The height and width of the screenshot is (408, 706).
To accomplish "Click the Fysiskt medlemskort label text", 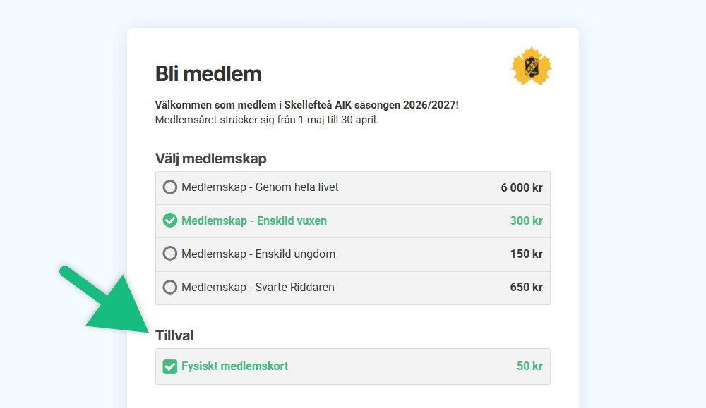I will 234,366.
